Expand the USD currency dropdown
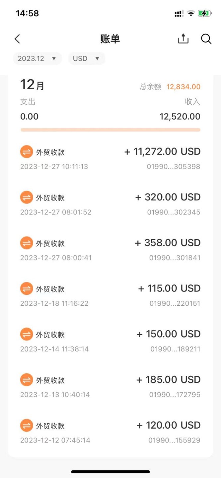Viewport: 221px width, 478px height. pos(86,59)
